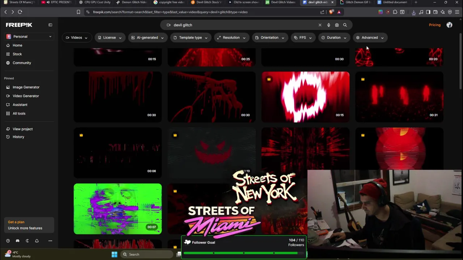This screenshot has height=260, width=463.
Task: Open browser extensions puzzle icon
Action: tap(395, 12)
